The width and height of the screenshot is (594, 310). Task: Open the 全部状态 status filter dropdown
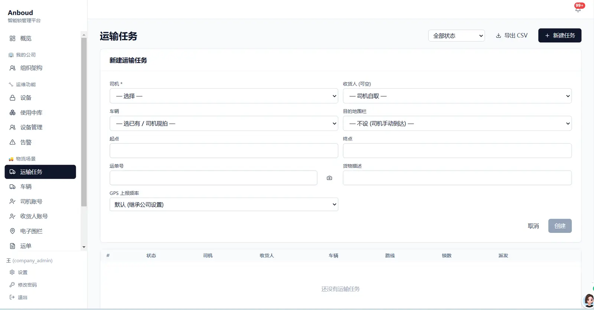tap(457, 36)
